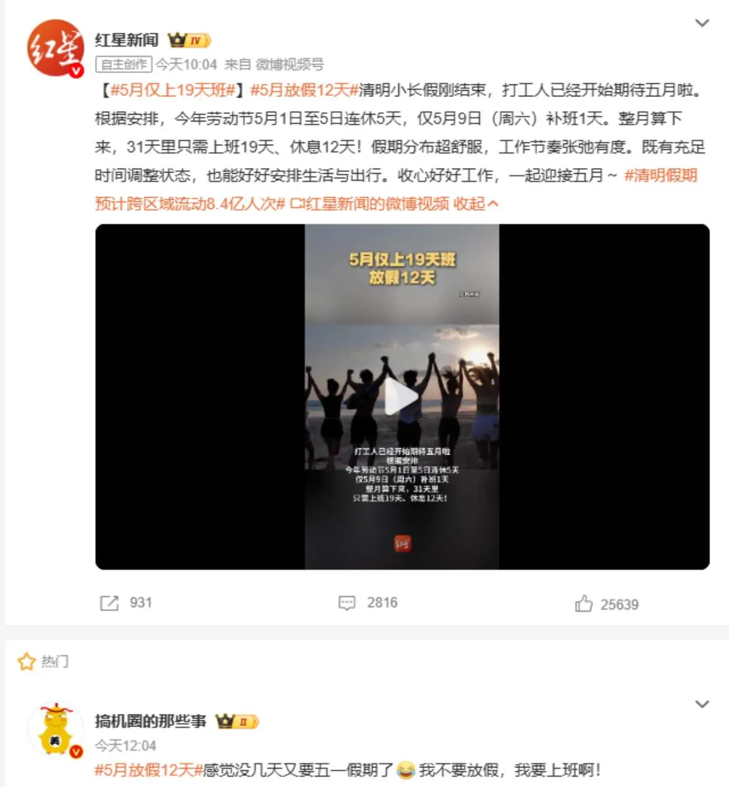Open the 微博视频号 source link

(290, 64)
